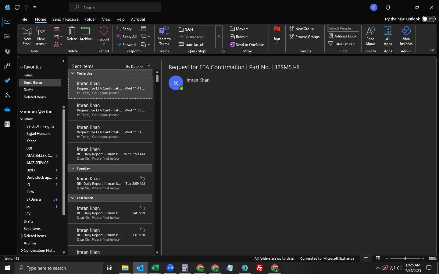Open the Move dropdown

click(x=239, y=29)
